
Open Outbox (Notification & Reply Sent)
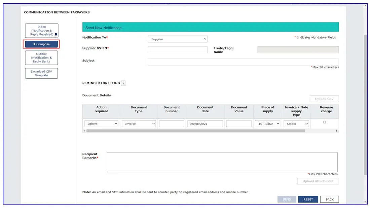coord(41,58)
